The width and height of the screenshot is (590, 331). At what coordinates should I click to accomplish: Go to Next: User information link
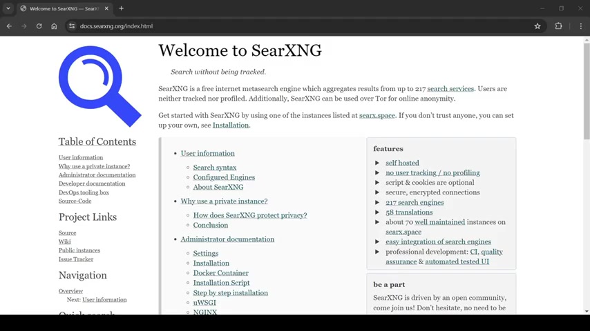click(x=104, y=300)
